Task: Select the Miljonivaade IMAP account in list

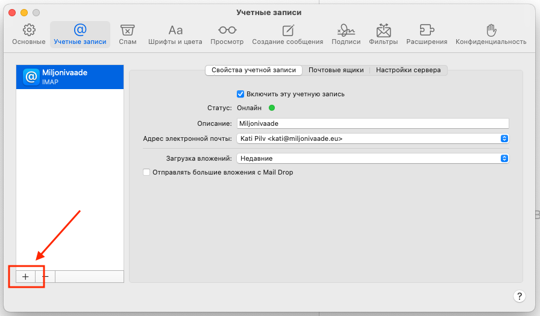Action: (x=70, y=76)
